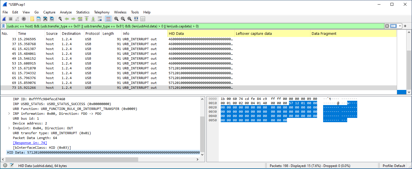Jump to the first packet

point(87,19)
